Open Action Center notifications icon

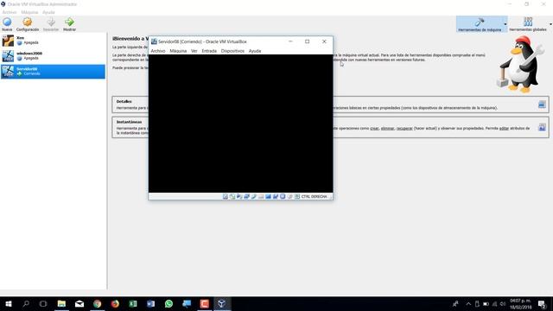tap(542, 303)
